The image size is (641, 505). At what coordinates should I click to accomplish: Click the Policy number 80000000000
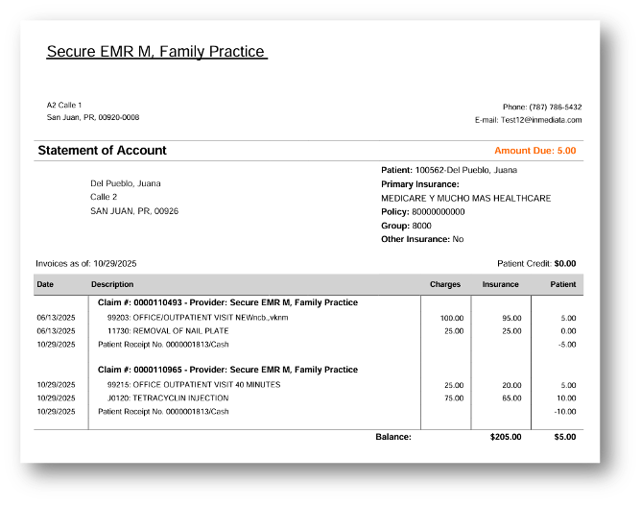[438, 211]
